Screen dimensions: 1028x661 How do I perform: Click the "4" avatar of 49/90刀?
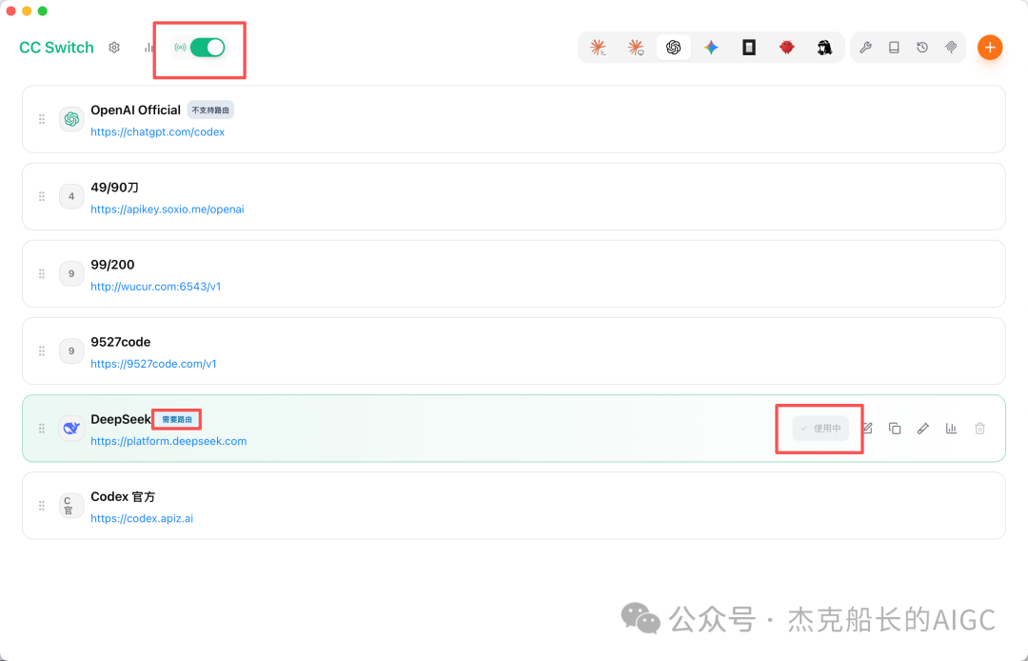(71, 196)
